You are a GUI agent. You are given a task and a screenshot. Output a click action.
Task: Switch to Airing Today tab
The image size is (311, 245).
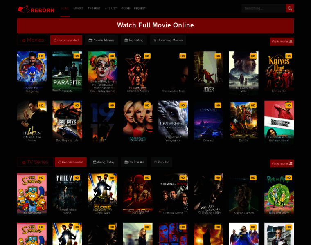(104, 162)
